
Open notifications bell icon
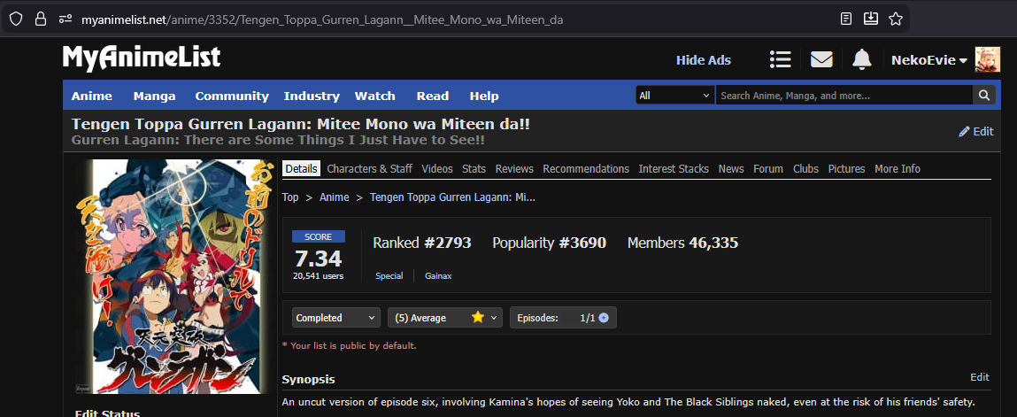pyautogui.click(x=861, y=59)
